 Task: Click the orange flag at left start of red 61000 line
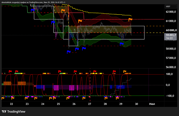click(x=80, y=21)
